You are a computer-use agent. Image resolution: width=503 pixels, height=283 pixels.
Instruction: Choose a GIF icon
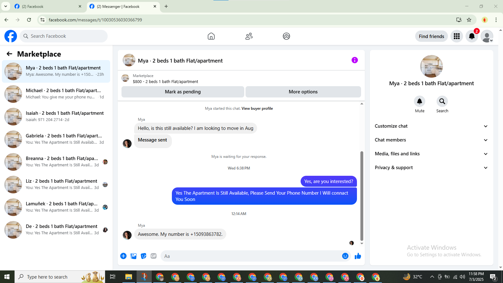click(x=154, y=256)
